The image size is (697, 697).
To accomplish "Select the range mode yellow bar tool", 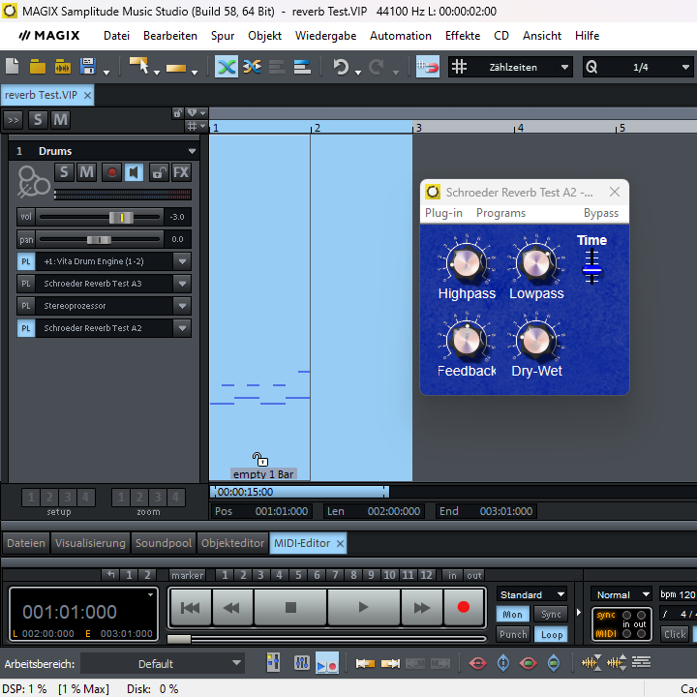I will coord(176,68).
